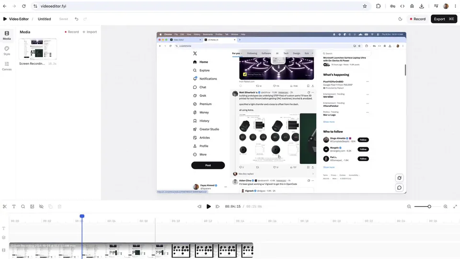Click the undo arrow icon
This screenshot has width=460, height=259.
tap(77, 19)
